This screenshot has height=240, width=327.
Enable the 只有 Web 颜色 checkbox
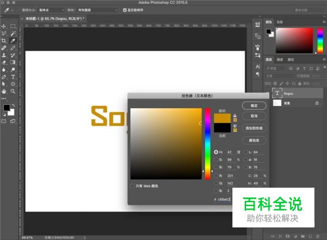133,186
